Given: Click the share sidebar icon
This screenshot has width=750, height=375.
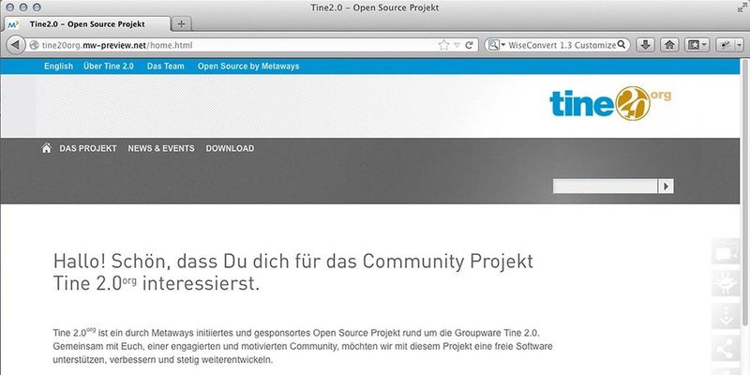Looking at the screenshot, I should click(725, 348).
